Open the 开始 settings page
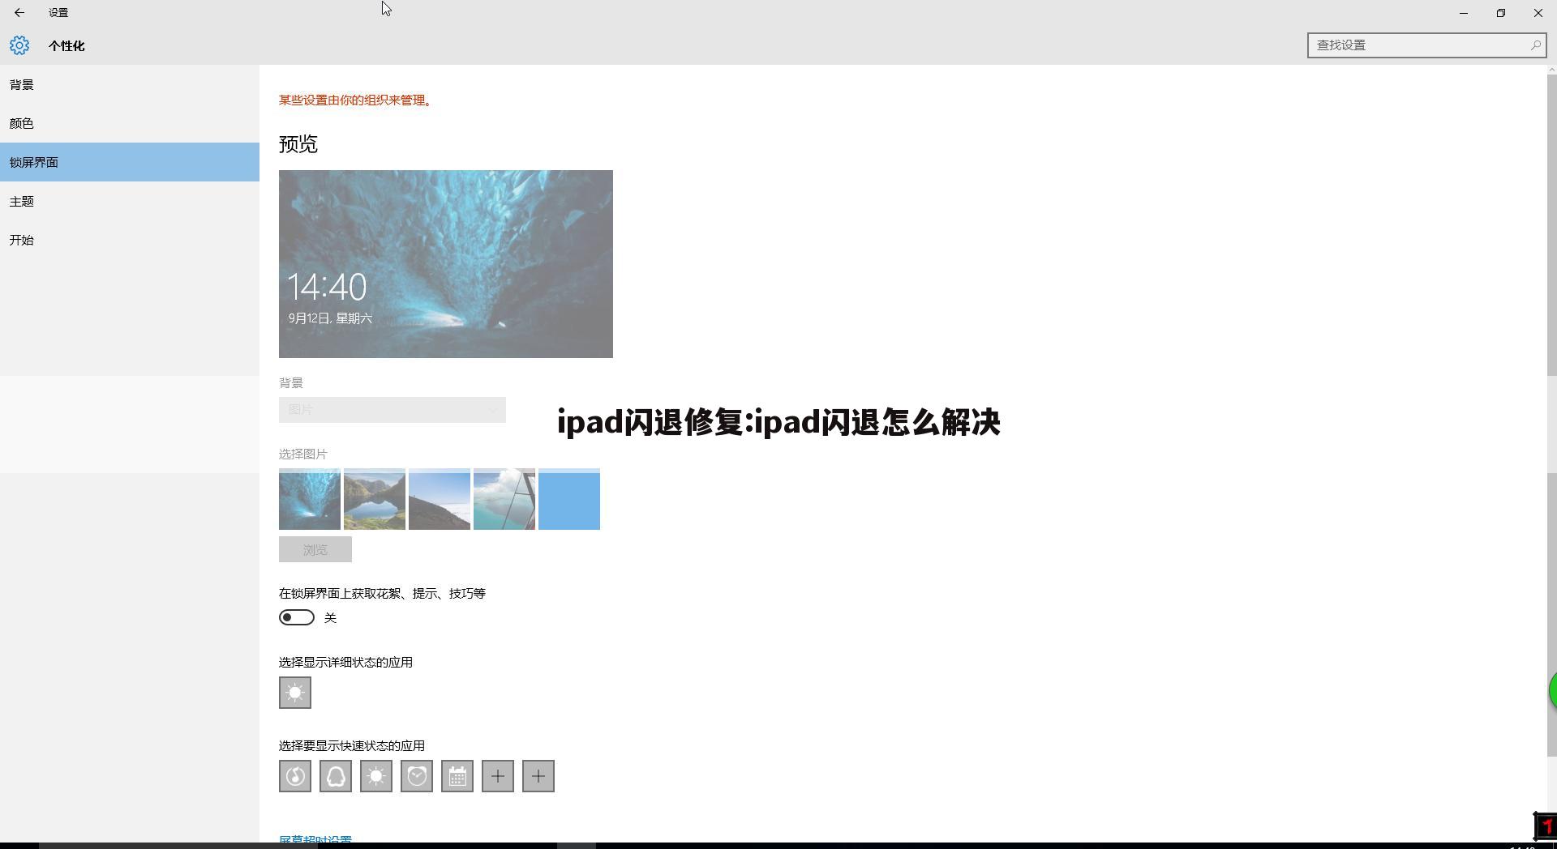 click(130, 240)
